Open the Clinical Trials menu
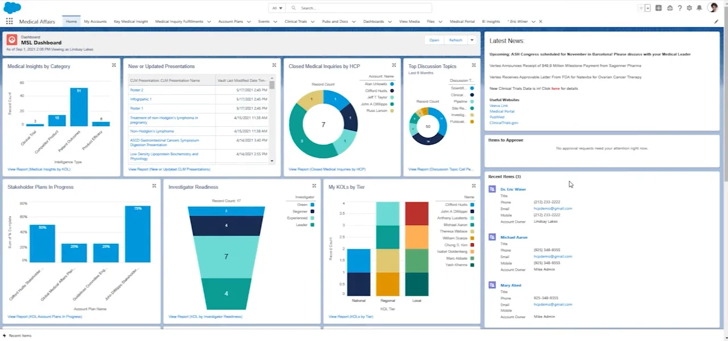Viewport: 728px width, 341px height. pyautogui.click(x=298, y=21)
